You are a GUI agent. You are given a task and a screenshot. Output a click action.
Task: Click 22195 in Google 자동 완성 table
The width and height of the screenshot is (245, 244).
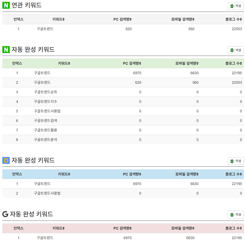[x=237, y=238]
